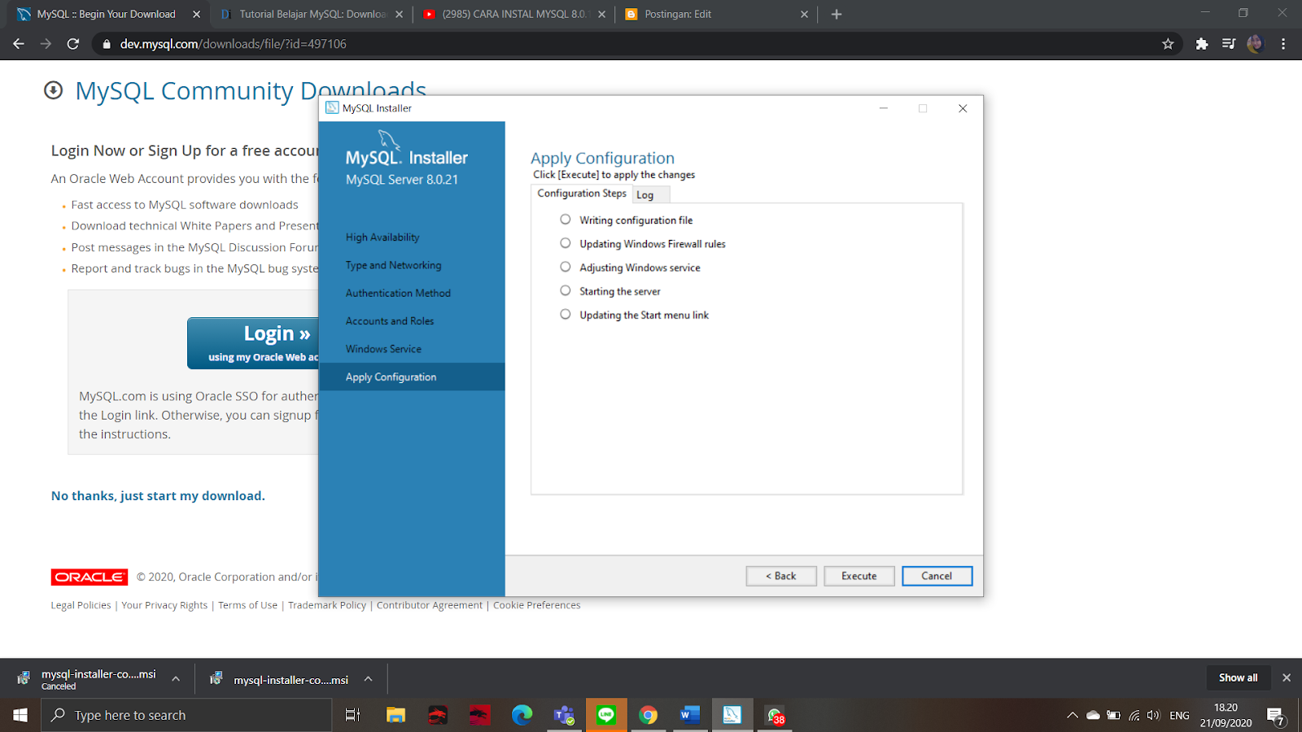The width and height of the screenshot is (1302, 732).
Task: Click No thanks, just start my download
Action: 158,496
